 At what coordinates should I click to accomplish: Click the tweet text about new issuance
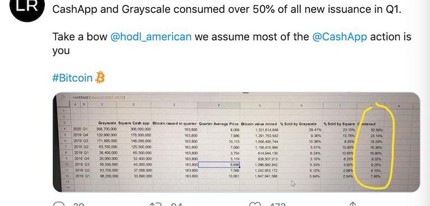(227, 10)
